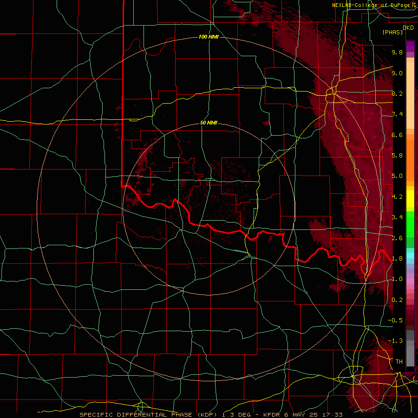This screenshot has height=418, width=418.
Task: Click the 1.8 scale value label
Action: [x=397, y=259]
